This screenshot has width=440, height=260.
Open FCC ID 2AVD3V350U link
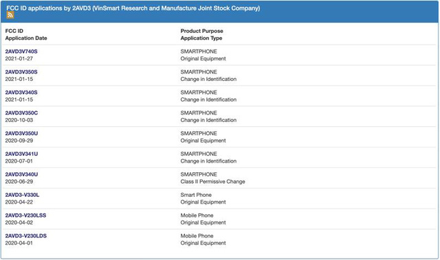pos(21,133)
